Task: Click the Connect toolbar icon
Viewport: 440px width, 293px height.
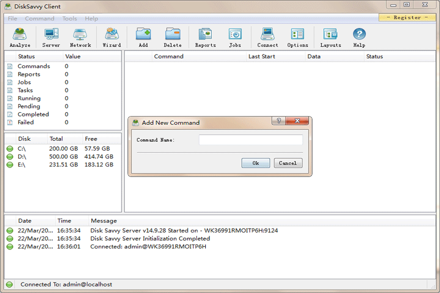Action: pyautogui.click(x=267, y=37)
